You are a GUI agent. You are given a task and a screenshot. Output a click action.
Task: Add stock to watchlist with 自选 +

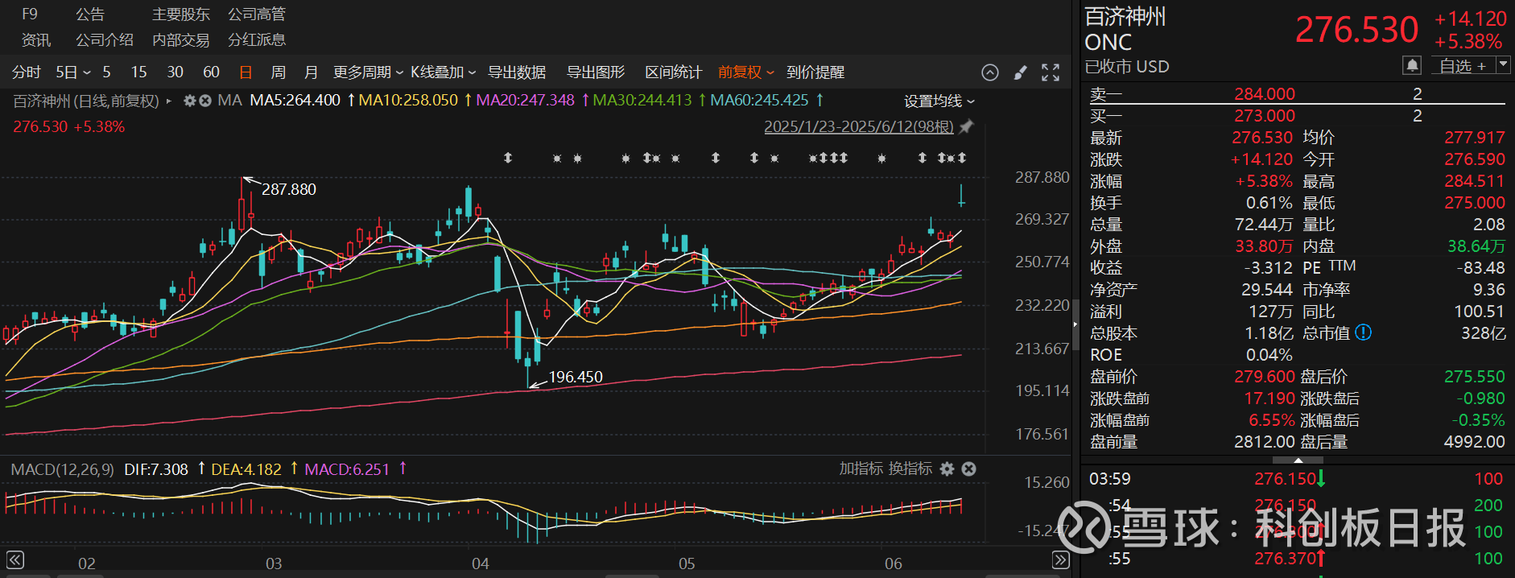(x=1463, y=66)
